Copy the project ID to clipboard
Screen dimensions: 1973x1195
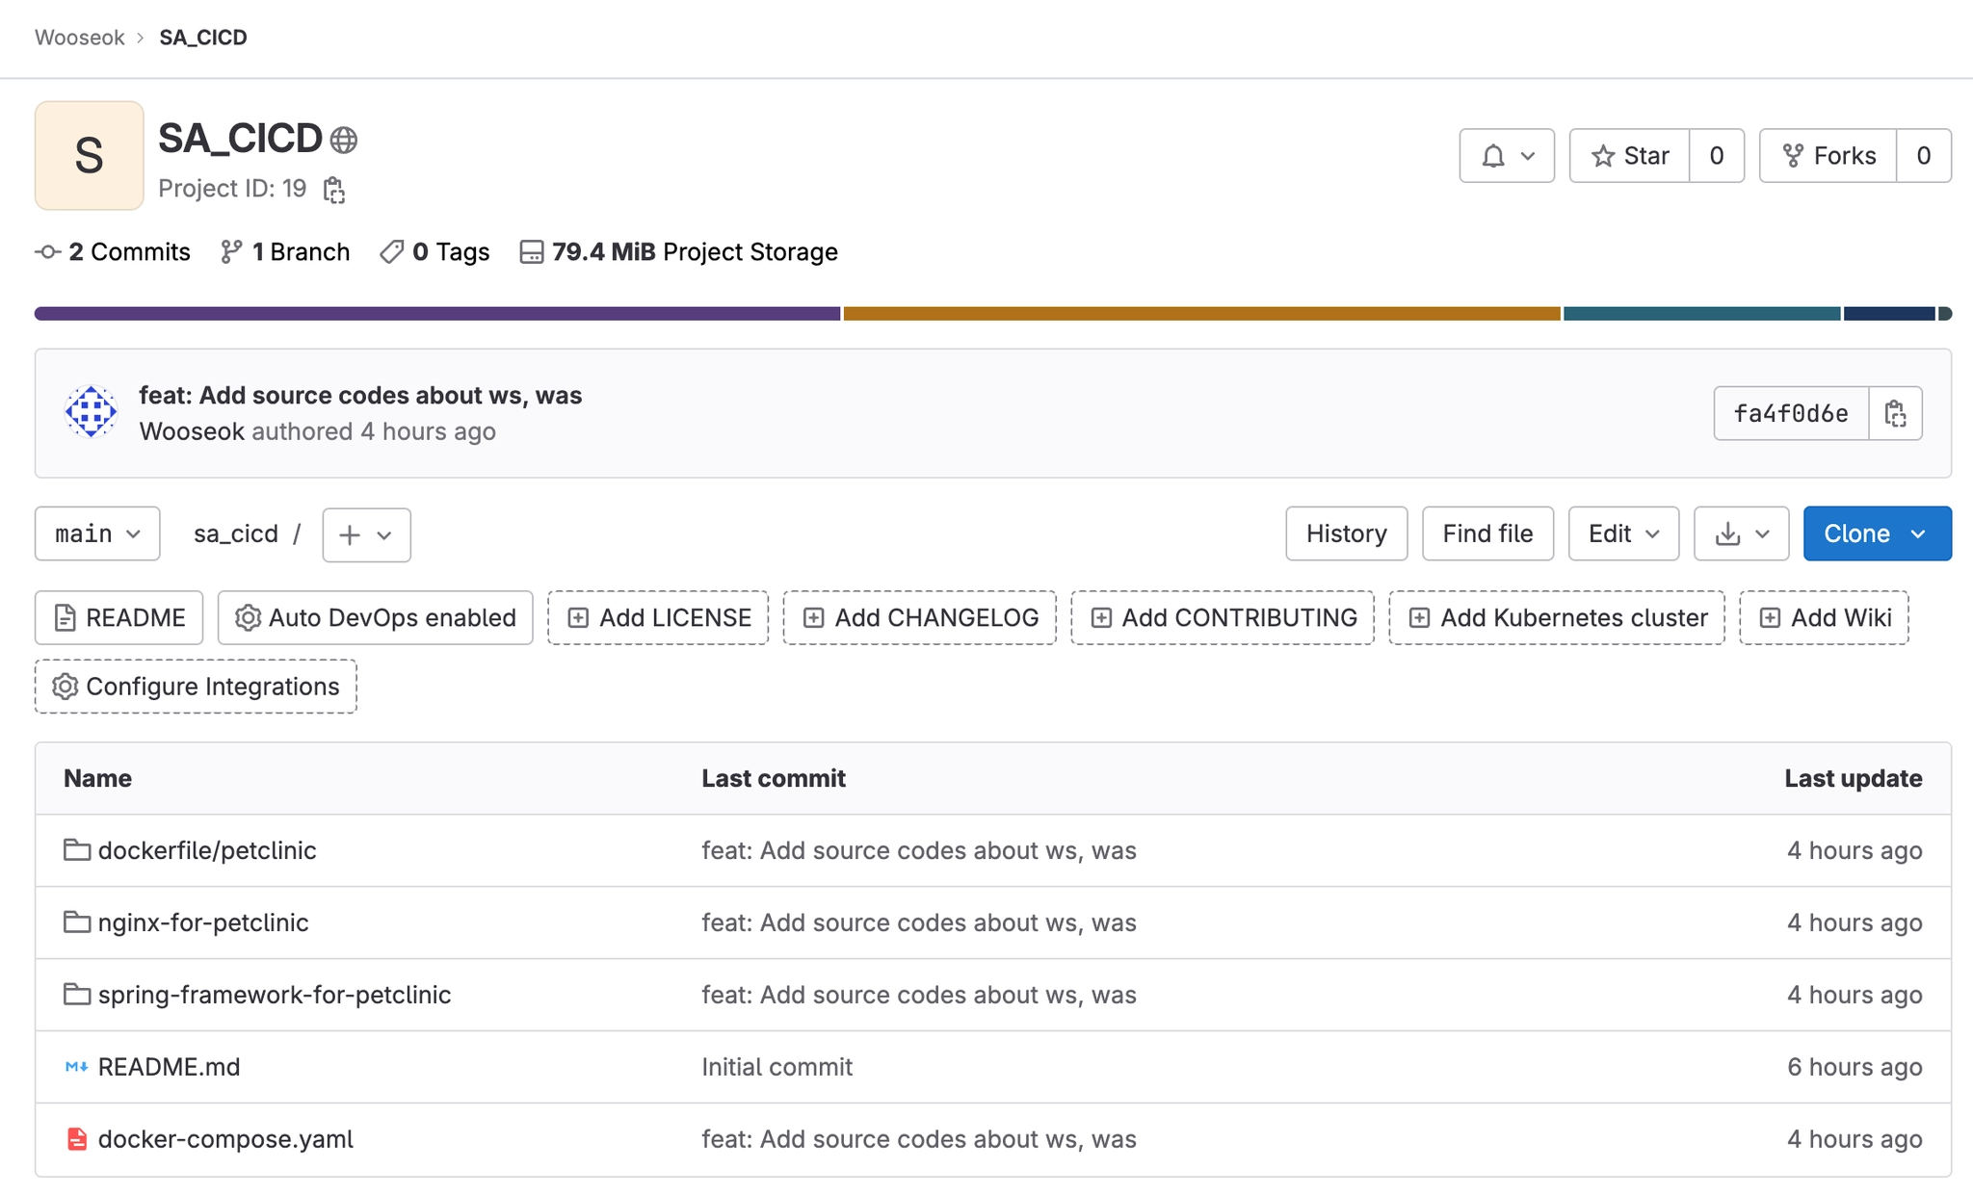point(334,190)
